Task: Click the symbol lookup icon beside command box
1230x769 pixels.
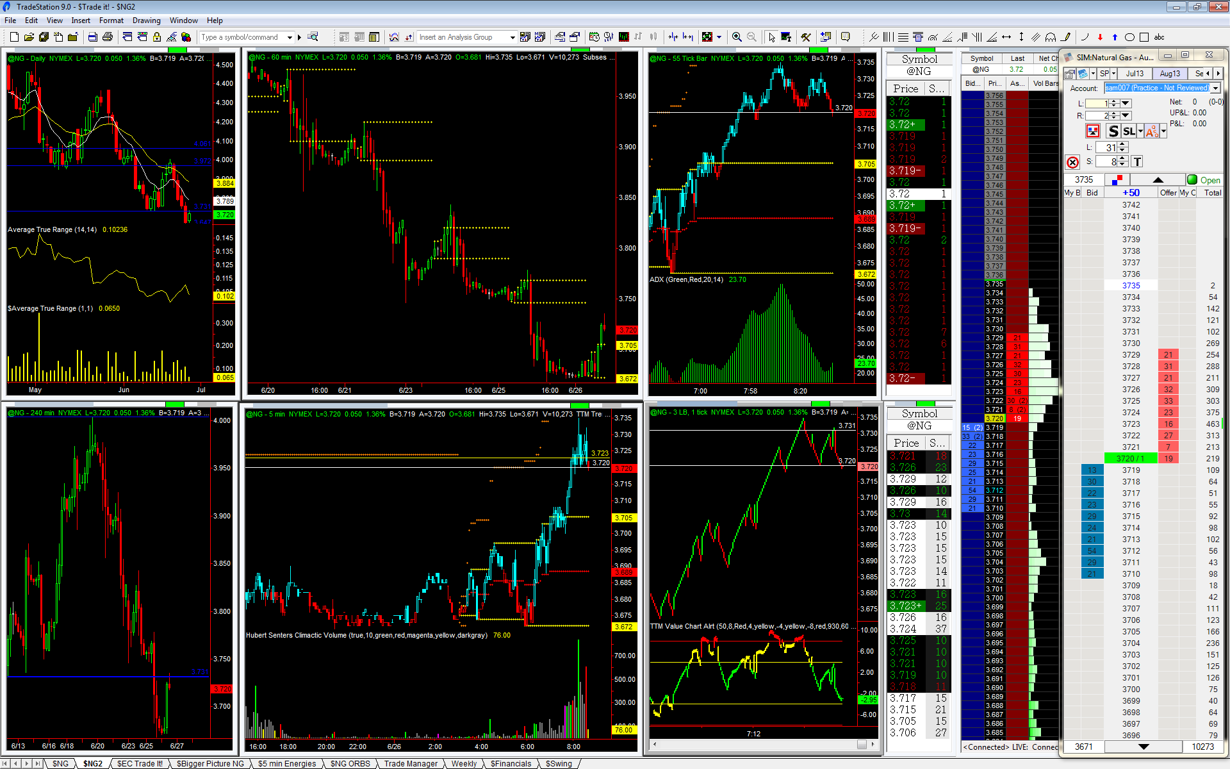Action: point(313,37)
